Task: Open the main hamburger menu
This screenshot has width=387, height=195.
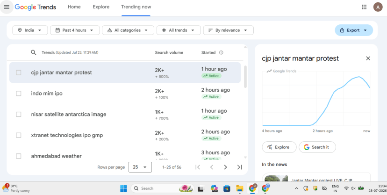Action: pyautogui.click(x=7, y=7)
